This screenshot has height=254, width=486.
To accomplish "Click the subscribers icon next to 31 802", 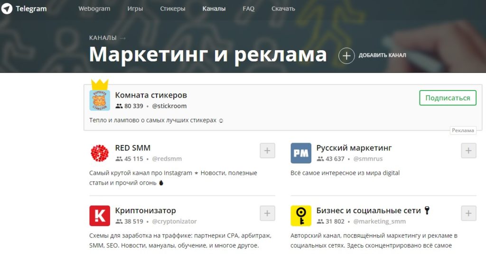I will click(320, 221).
